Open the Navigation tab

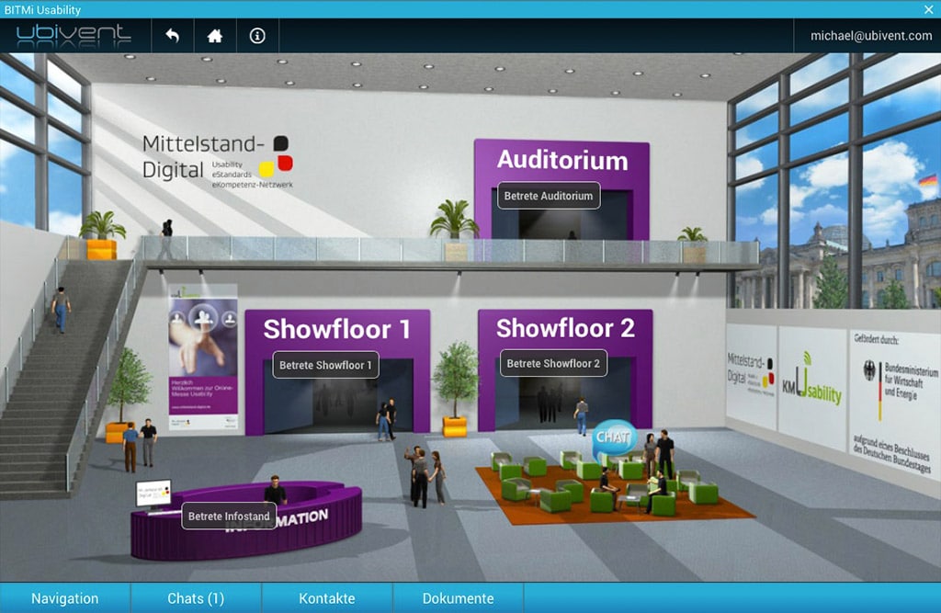[x=65, y=598]
